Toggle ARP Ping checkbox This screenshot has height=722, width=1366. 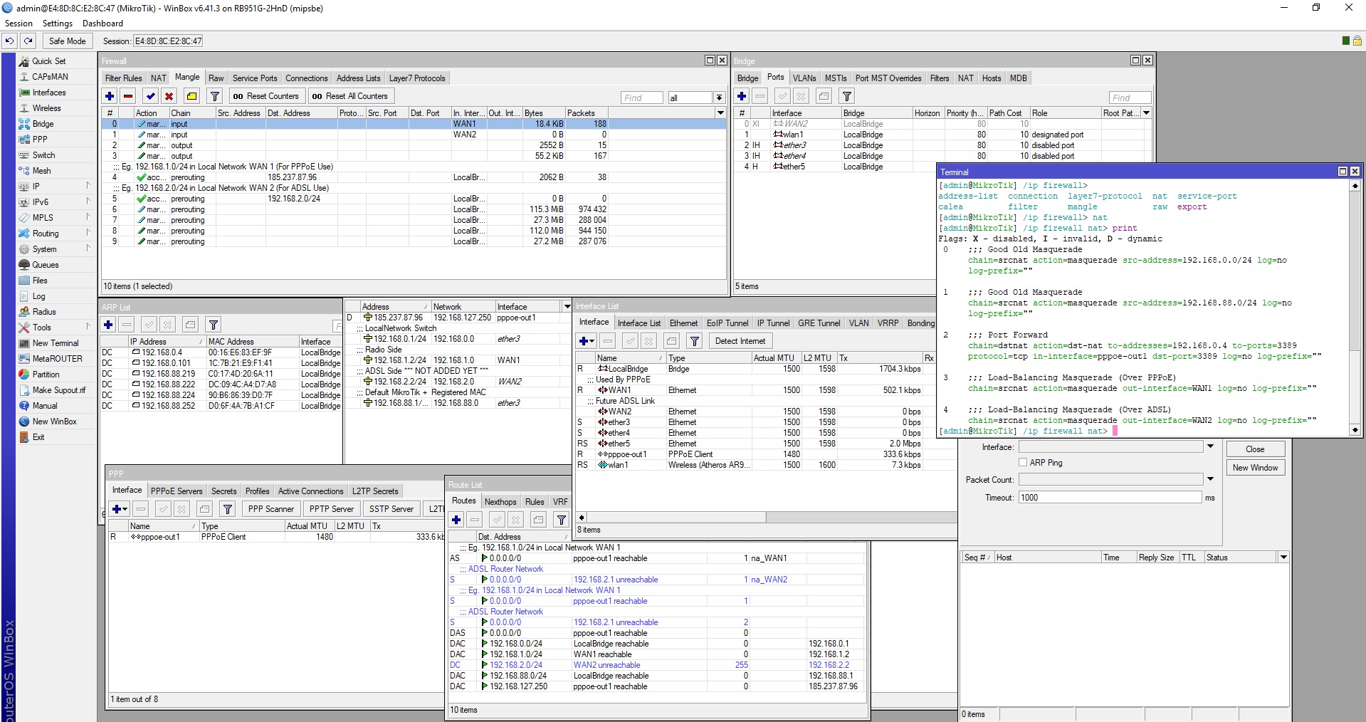pyautogui.click(x=1023, y=463)
